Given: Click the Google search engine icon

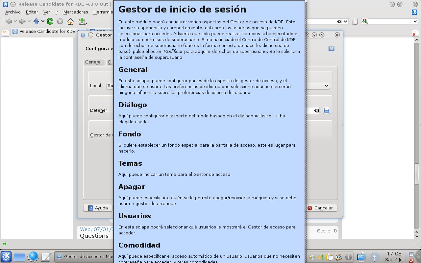Looking at the screenshot, I should (365, 21).
